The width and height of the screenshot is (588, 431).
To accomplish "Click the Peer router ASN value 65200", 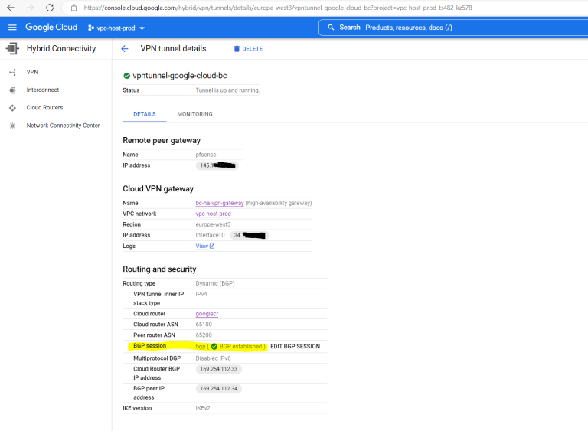I will tap(204, 335).
